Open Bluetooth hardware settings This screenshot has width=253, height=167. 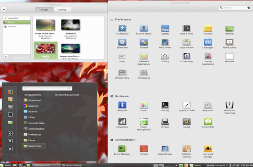[x=122, y=105]
